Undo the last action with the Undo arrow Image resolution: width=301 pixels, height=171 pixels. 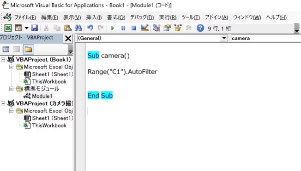(x=90, y=28)
